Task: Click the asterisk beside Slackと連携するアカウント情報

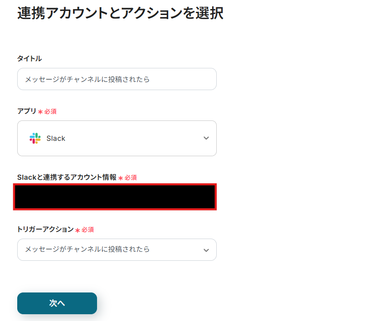Action: [x=121, y=178]
